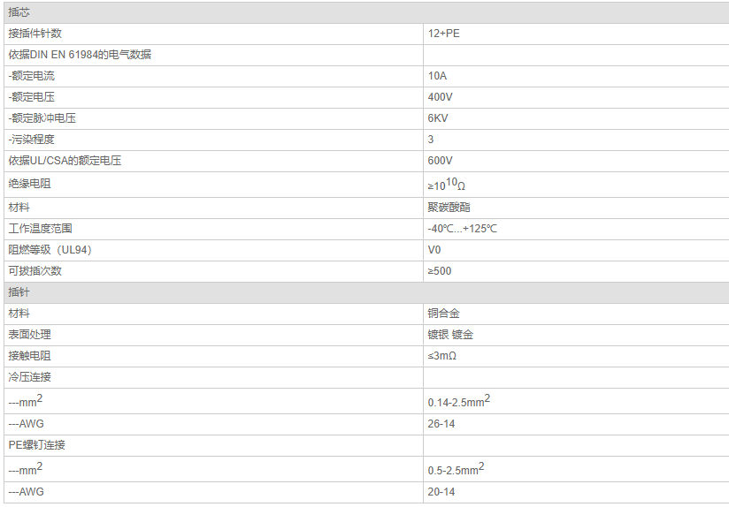Select the 额定电流 row label
Image resolution: width=729 pixels, height=507 pixels.
coord(31,76)
